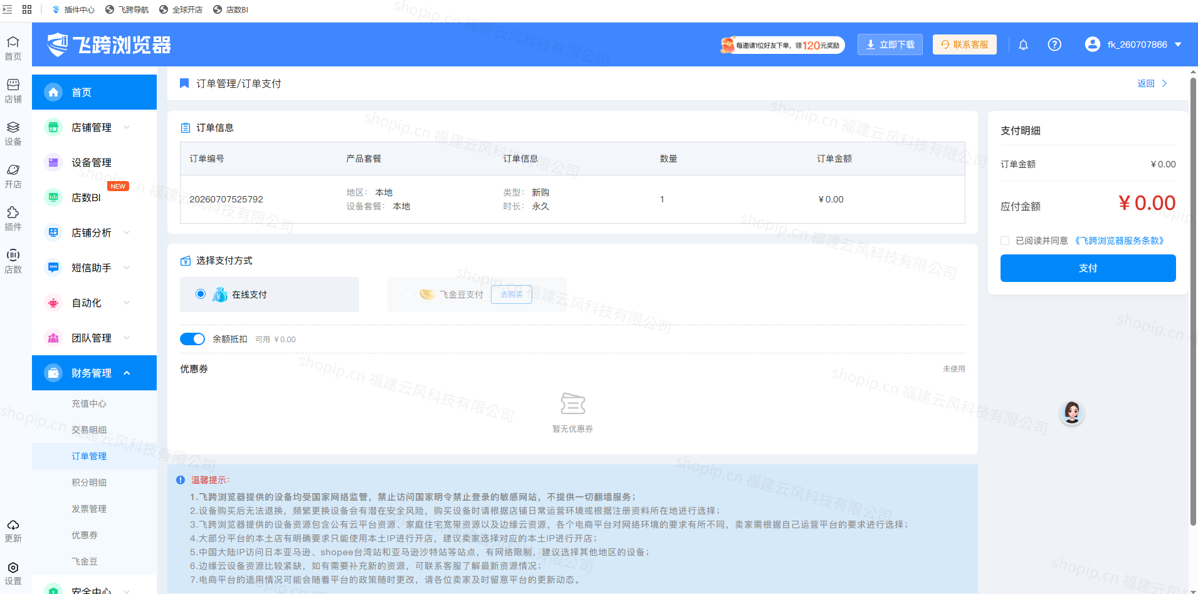Click the 店铺分析 blue icon
Screen dimensions: 1198x594
(x=53, y=232)
